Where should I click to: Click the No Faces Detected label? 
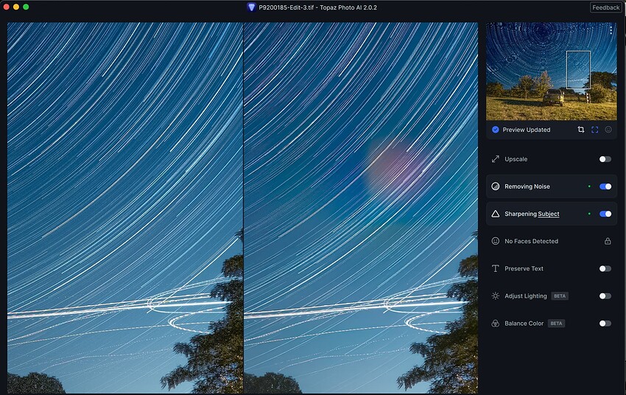[x=532, y=241]
